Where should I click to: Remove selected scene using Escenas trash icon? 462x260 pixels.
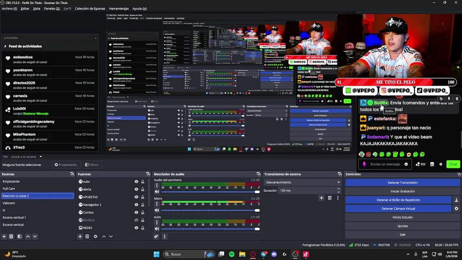[x=11, y=237]
